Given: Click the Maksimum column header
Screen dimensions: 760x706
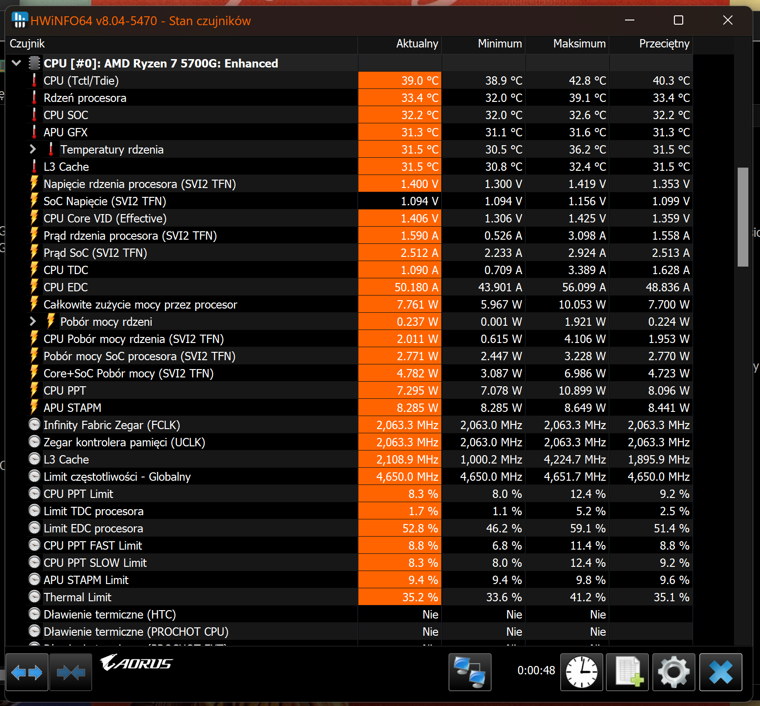Looking at the screenshot, I should coord(567,44).
